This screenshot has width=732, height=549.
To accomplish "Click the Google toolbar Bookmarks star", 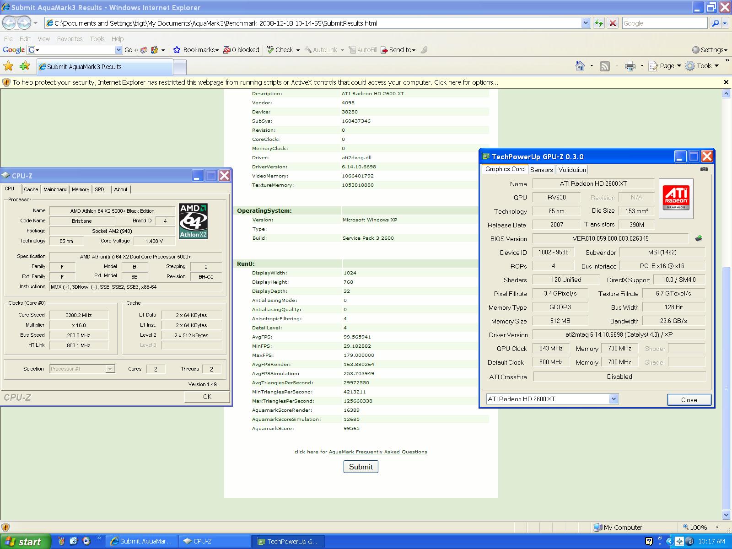I will (177, 50).
